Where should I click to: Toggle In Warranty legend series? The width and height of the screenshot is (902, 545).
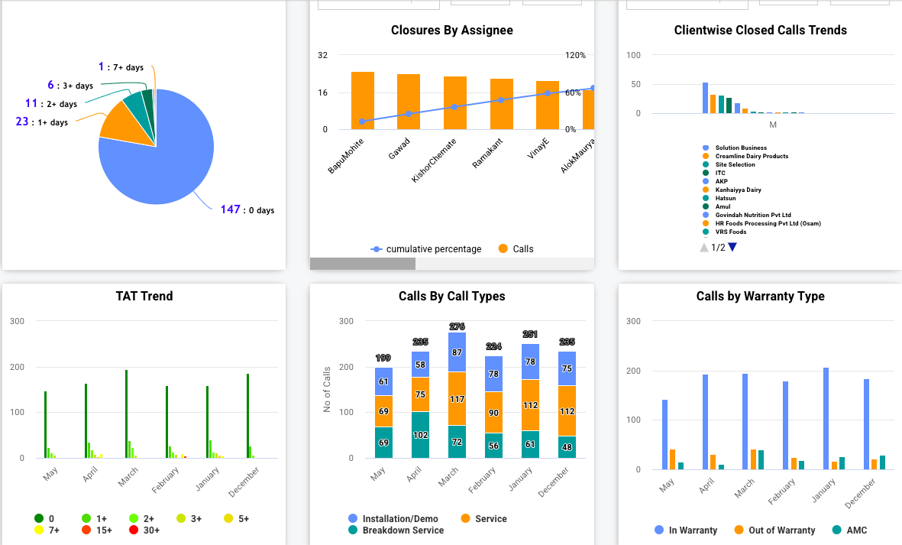686,530
